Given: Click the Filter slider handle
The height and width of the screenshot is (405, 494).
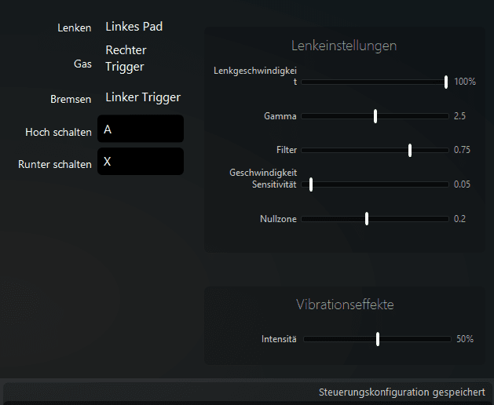Looking at the screenshot, I should coord(410,150).
